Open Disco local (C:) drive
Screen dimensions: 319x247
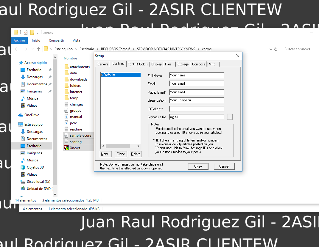coord(38,182)
